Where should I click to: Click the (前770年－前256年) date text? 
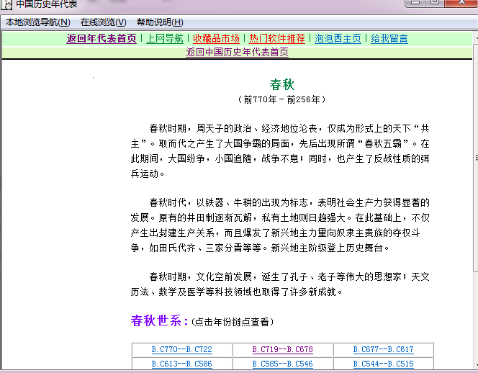[281, 99]
